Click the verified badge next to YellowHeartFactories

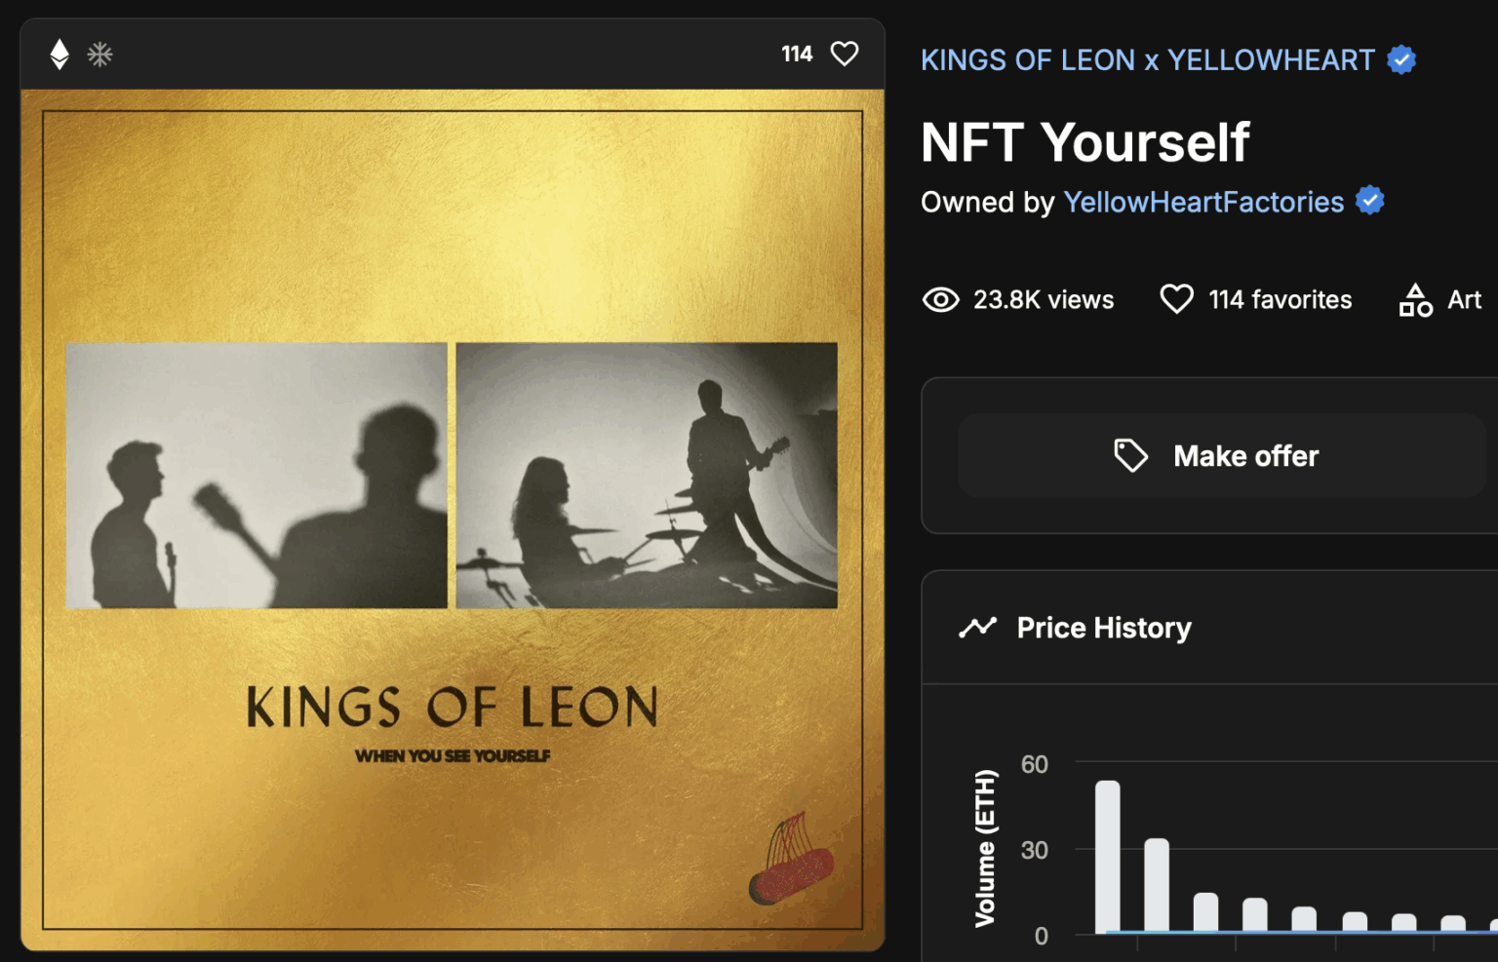[1370, 201]
